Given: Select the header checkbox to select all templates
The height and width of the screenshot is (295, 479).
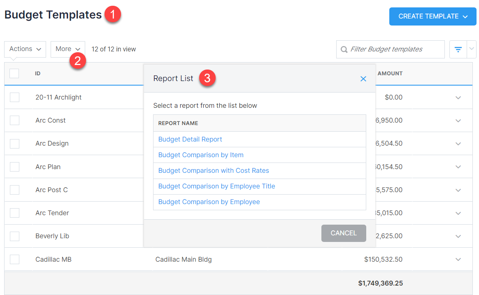Looking at the screenshot, I should (x=14, y=73).
